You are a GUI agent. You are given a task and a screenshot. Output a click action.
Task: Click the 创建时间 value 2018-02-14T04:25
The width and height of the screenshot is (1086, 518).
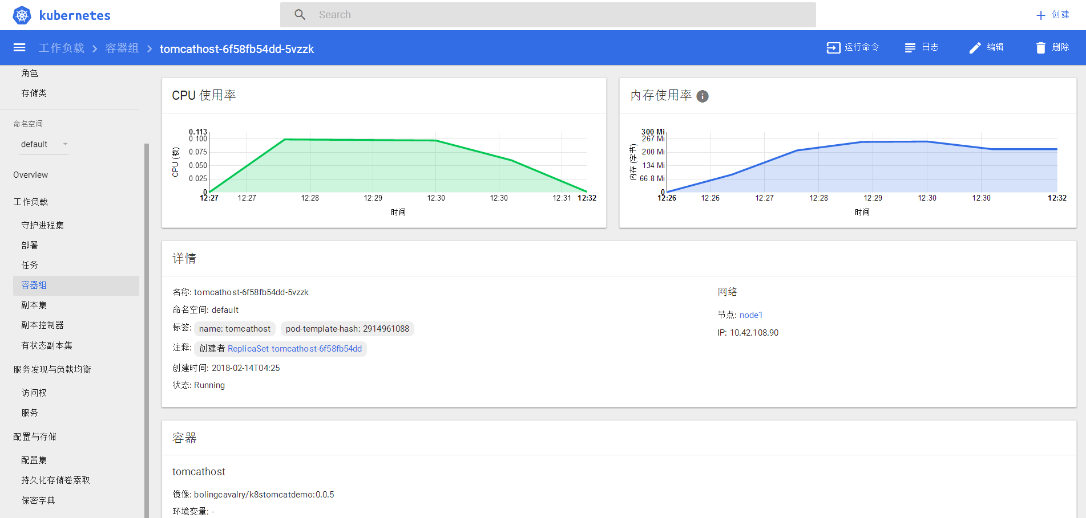[246, 368]
